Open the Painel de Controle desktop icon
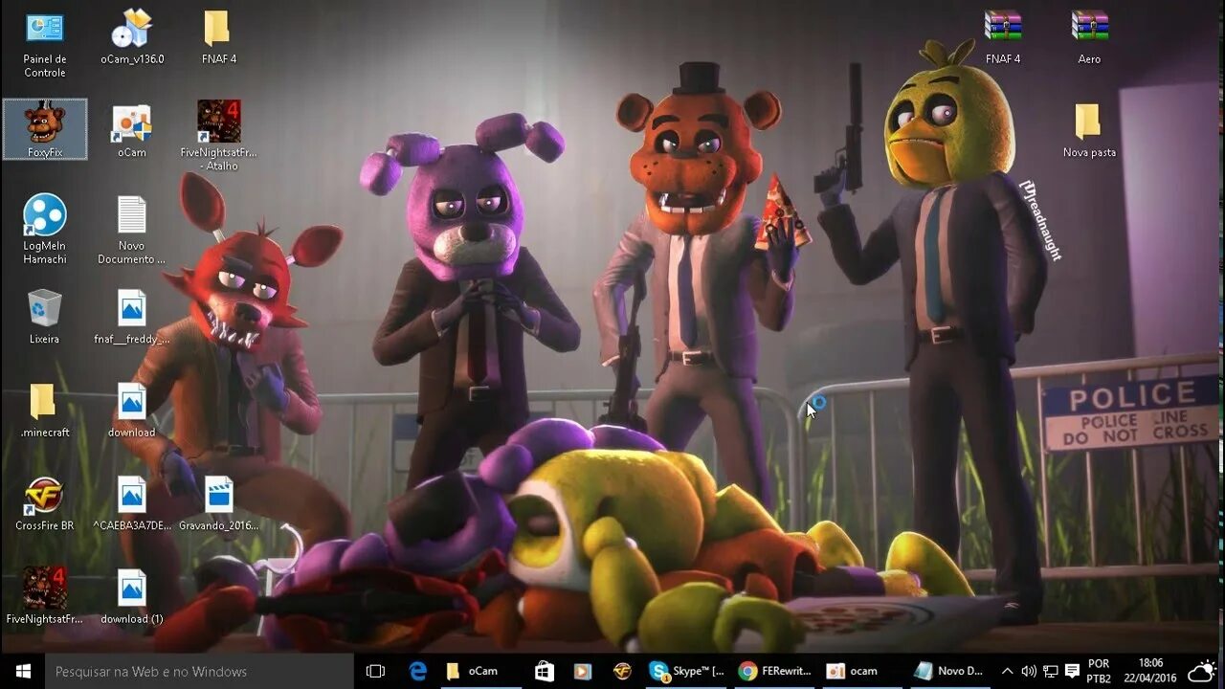 [44, 44]
